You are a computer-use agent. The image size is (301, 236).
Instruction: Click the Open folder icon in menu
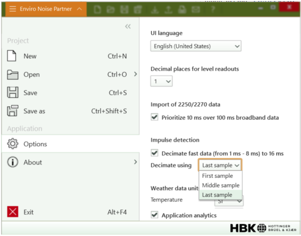[12, 75]
